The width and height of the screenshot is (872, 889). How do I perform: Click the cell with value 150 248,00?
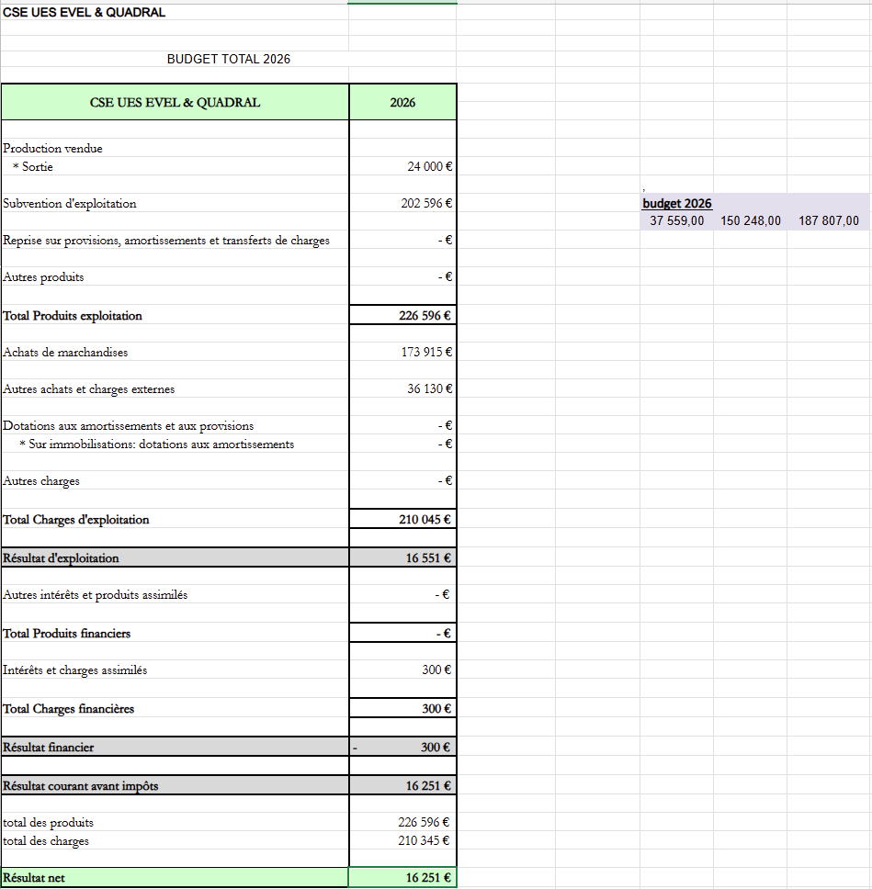[751, 220]
